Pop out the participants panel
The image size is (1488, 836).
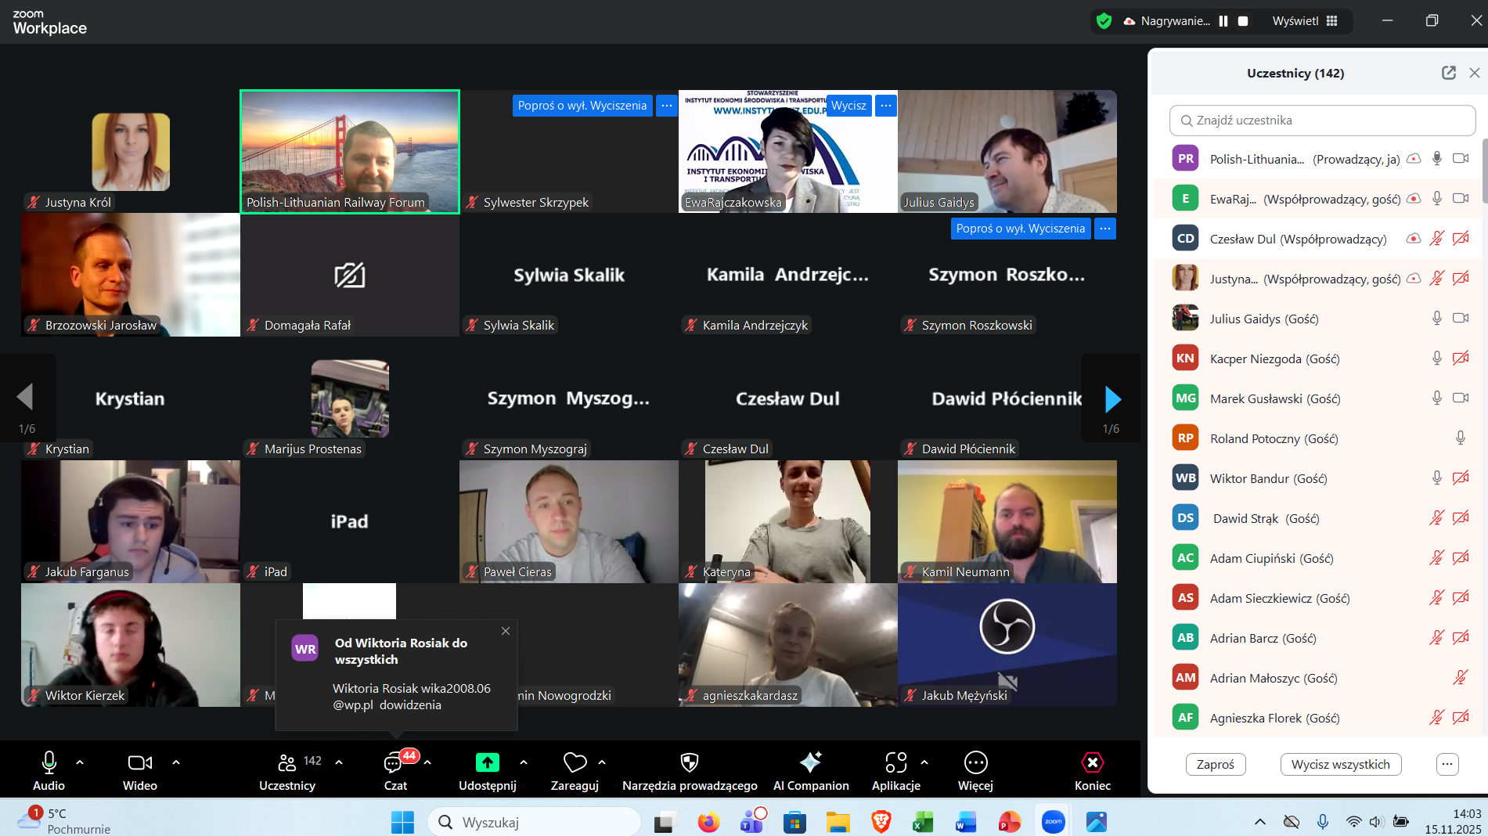tap(1448, 73)
